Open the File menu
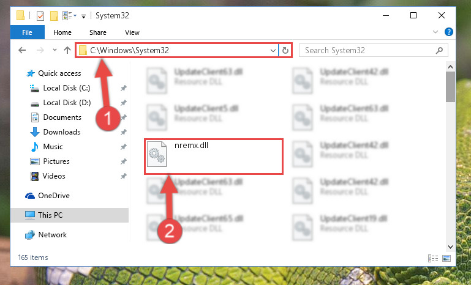Screen dimensions: 471x285 tap(27, 32)
